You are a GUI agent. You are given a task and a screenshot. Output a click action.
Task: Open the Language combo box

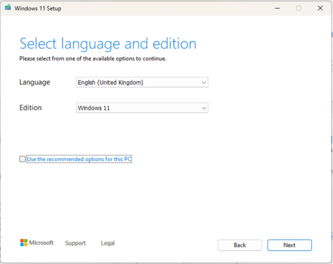click(142, 82)
